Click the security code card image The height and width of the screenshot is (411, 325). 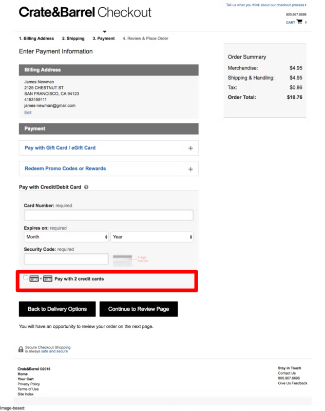[x=122, y=259]
